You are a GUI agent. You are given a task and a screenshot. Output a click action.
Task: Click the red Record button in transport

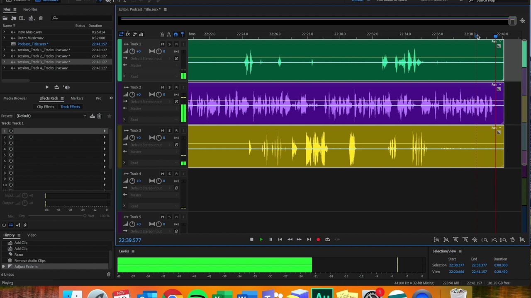[x=318, y=240]
